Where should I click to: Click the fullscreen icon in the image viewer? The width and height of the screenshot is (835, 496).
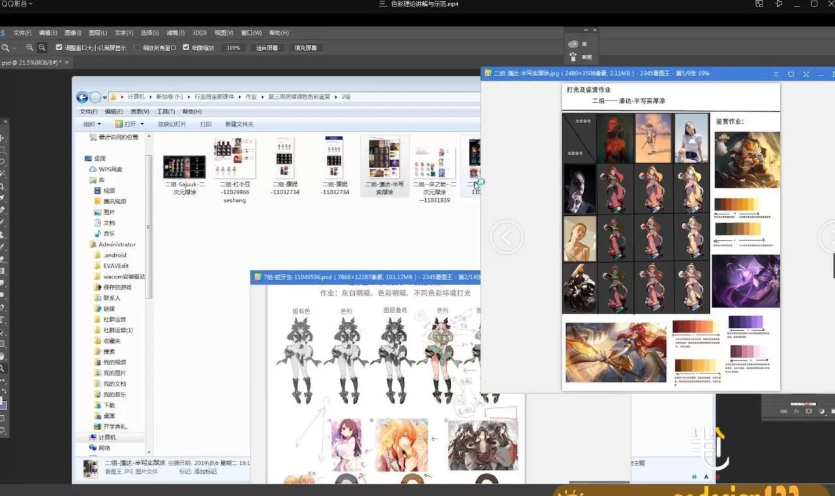[806, 74]
